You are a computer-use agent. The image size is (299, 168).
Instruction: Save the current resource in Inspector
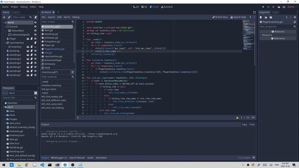pos(271,17)
